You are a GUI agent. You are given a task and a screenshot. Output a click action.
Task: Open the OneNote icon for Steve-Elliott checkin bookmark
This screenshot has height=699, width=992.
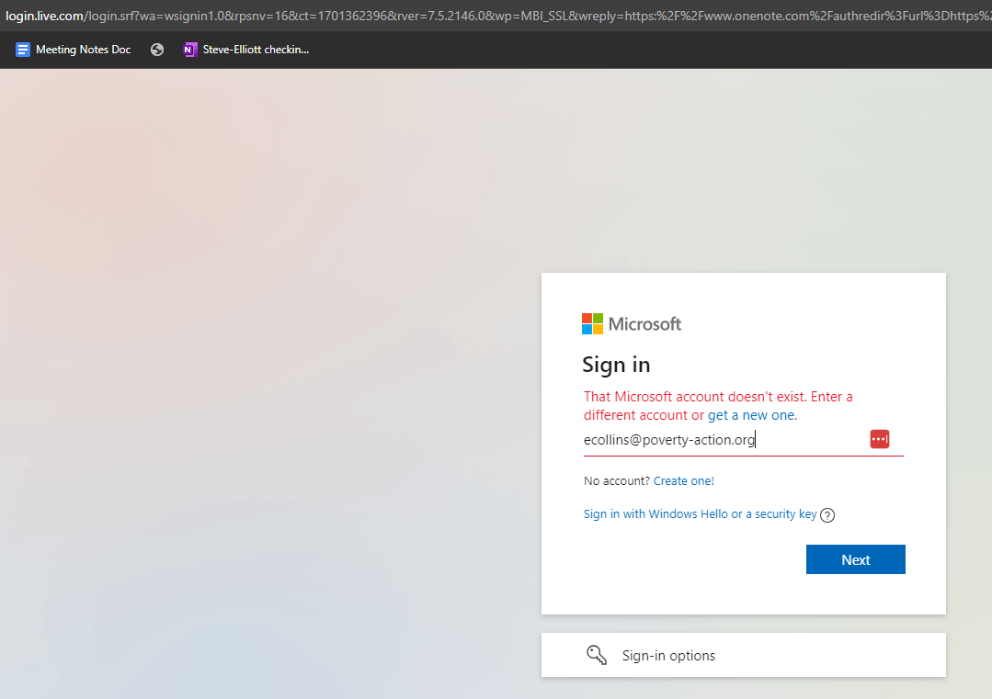[x=190, y=49]
